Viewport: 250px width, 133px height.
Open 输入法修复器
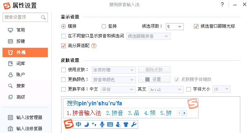[x=25, y=129]
